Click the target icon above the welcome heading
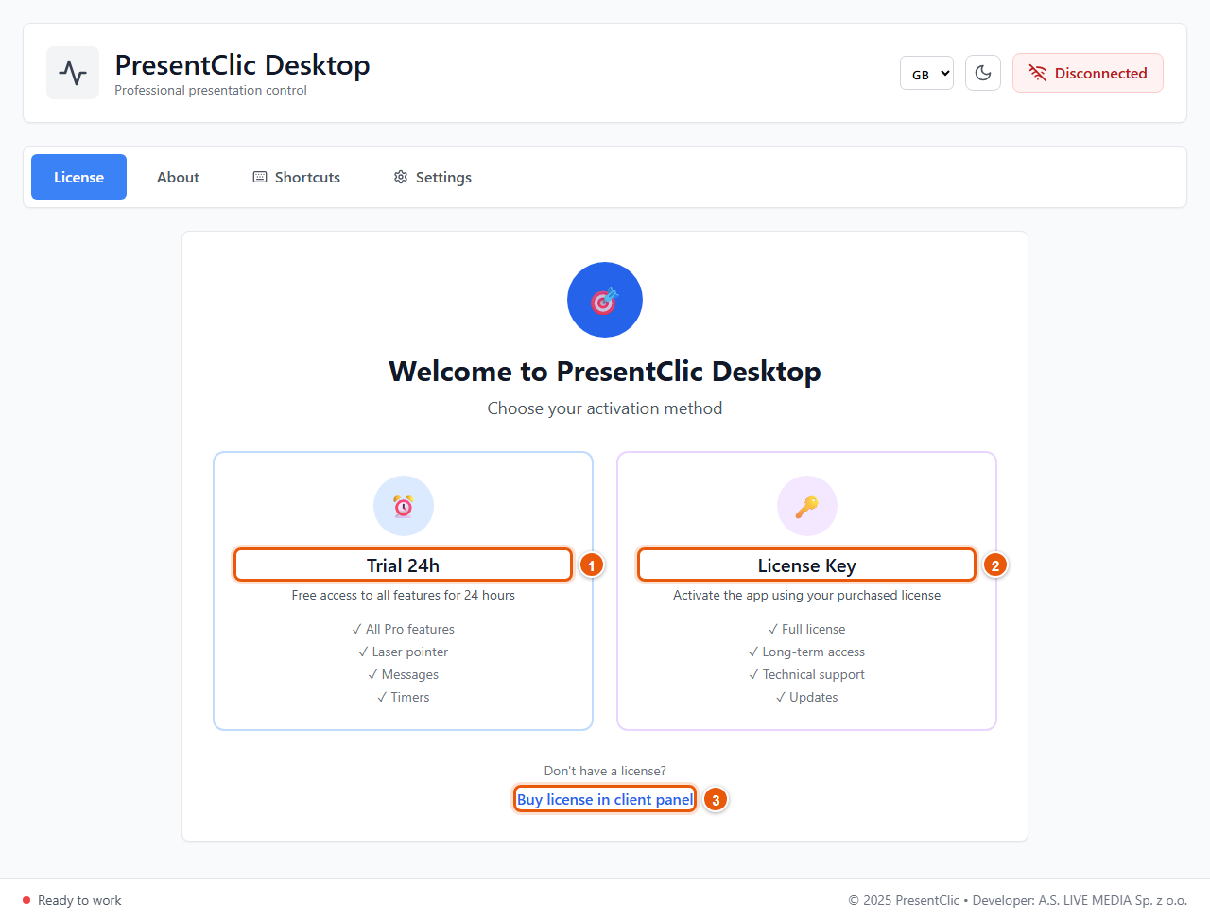 pyautogui.click(x=605, y=300)
